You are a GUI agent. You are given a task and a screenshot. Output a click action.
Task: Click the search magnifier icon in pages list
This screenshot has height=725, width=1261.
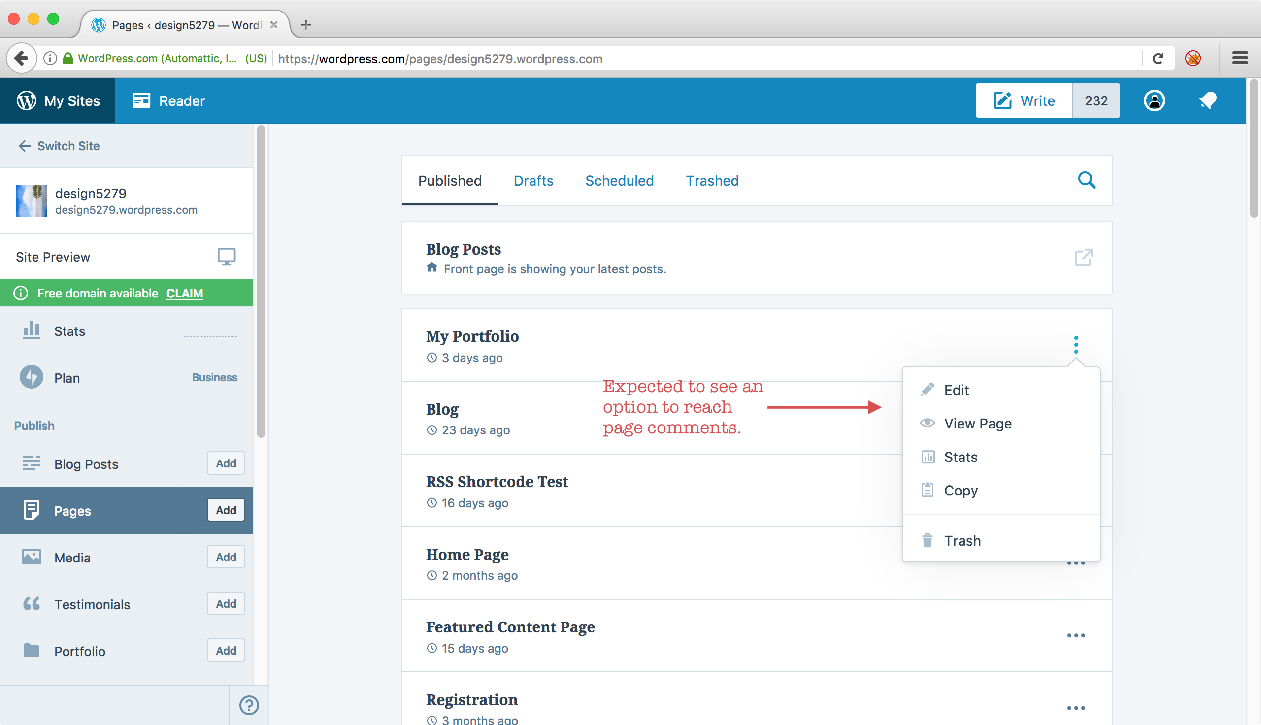[x=1086, y=180]
